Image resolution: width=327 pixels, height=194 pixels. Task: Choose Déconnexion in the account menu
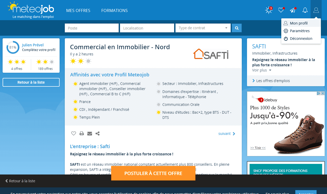(x=301, y=39)
